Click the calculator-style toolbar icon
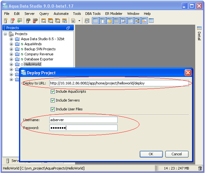 87,21
